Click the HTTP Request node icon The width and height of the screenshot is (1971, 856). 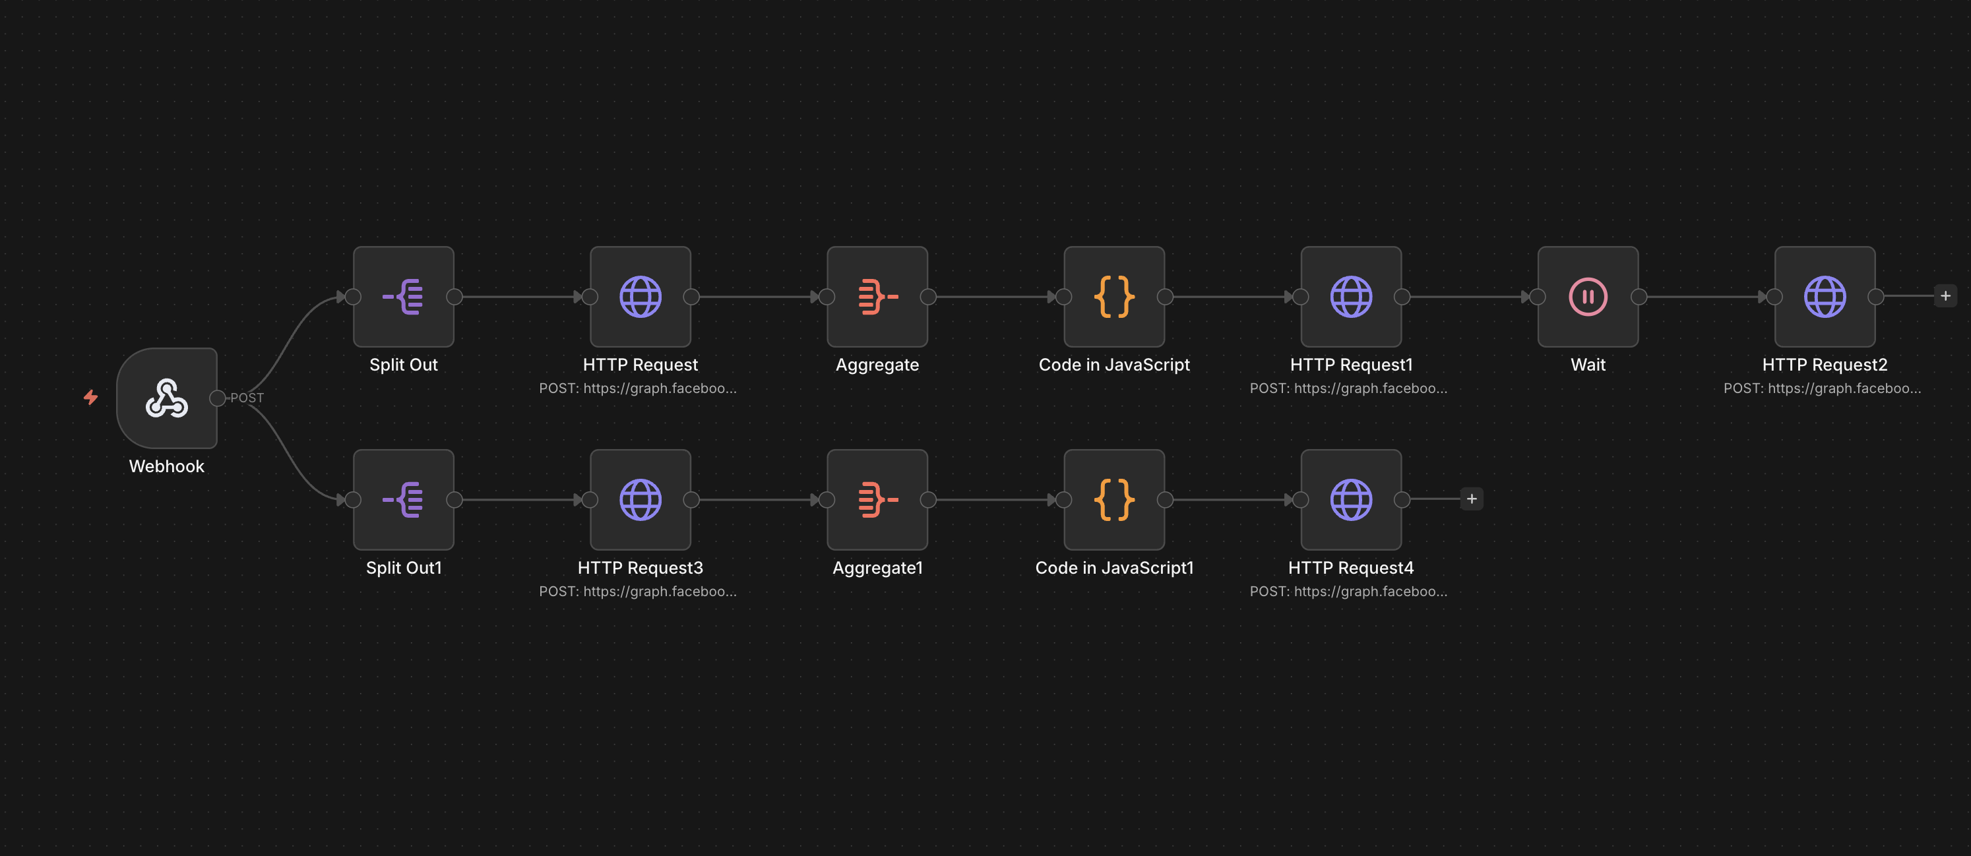click(x=640, y=297)
